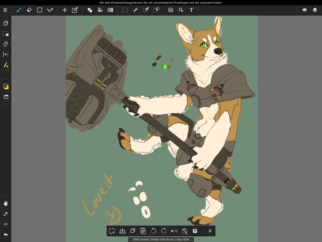This screenshot has height=242, width=322.
Task: Select the selection pen tool
Action: [146, 10]
